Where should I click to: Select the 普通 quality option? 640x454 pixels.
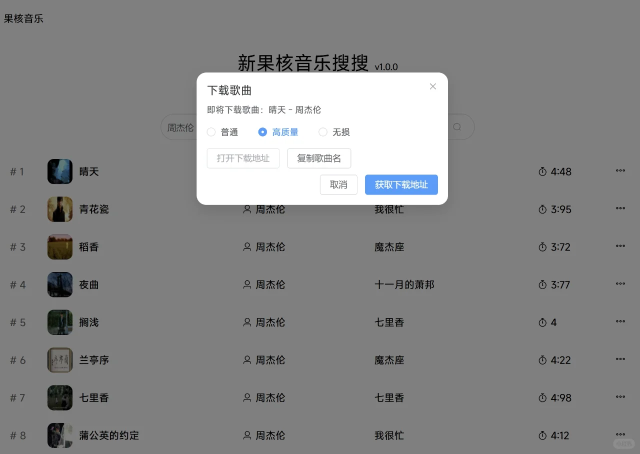(211, 131)
